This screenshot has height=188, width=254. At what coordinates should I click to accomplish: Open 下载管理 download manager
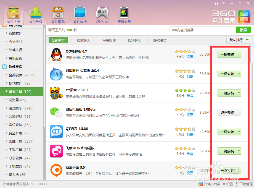pyautogui.click(x=244, y=184)
